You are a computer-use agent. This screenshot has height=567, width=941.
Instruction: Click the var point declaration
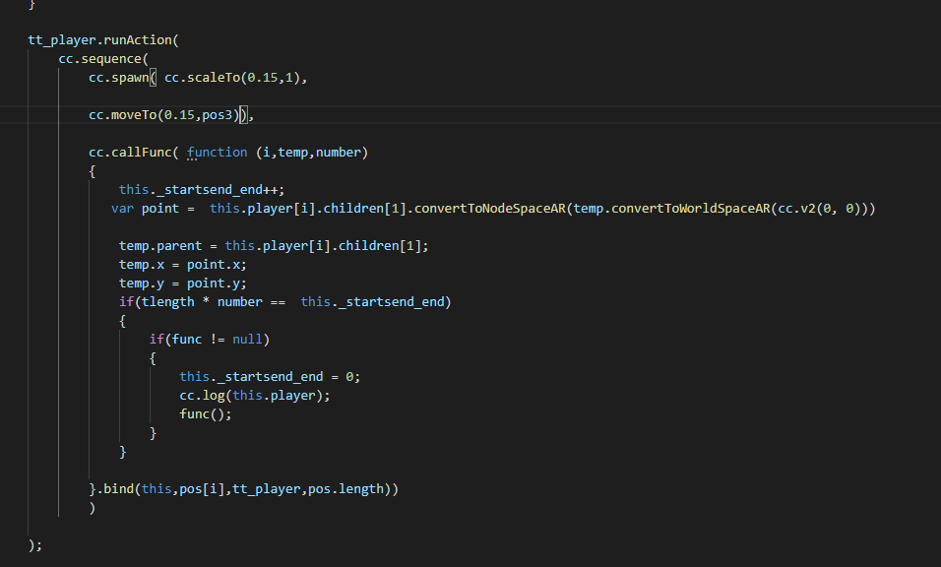[x=146, y=208]
